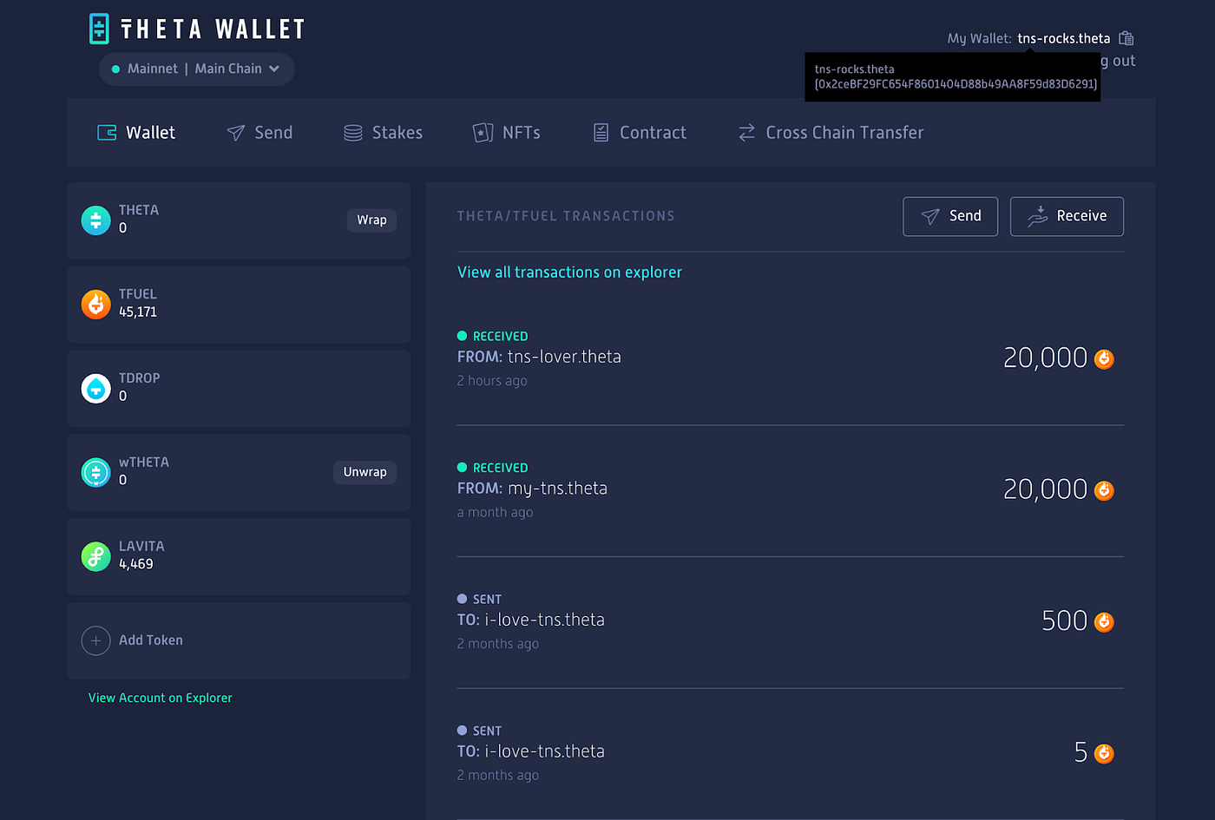Click the Add Token plus icon

(95, 640)
